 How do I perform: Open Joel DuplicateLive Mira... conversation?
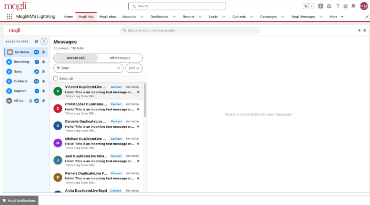(x=97, y=160)
